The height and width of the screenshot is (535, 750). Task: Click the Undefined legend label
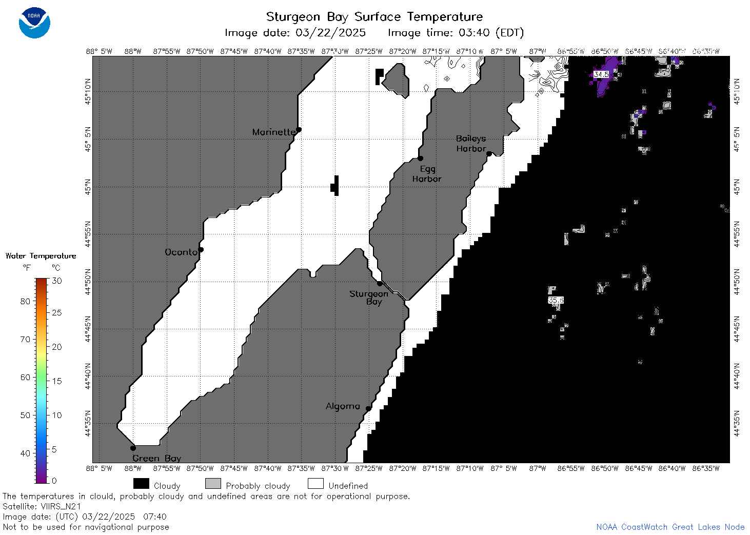coord(348,486)
